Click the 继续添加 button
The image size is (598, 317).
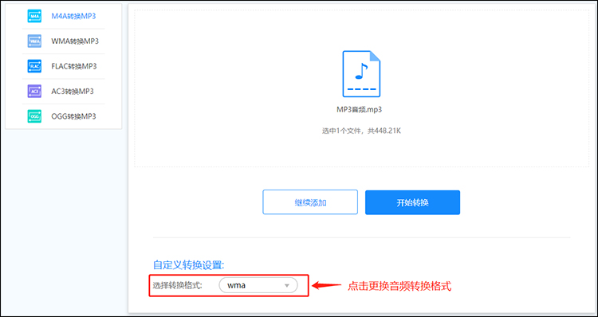(x=310, y=202)
